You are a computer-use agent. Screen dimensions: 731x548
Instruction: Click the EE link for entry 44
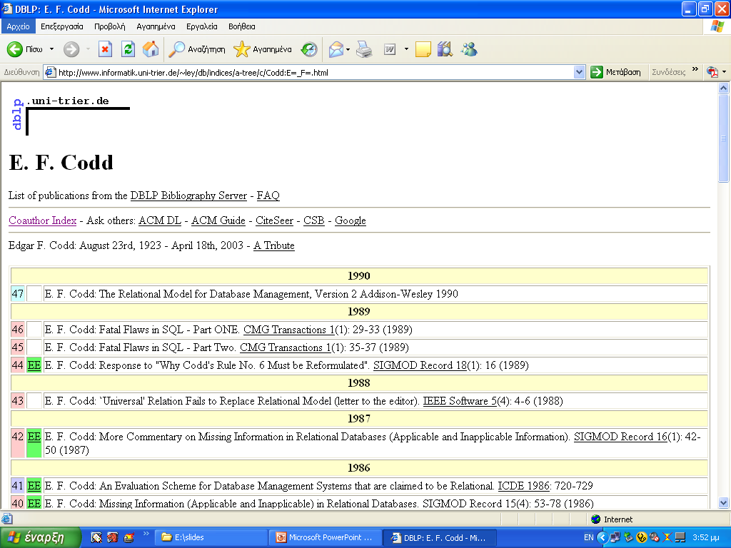pyautogui.click(x=34, y=365)
